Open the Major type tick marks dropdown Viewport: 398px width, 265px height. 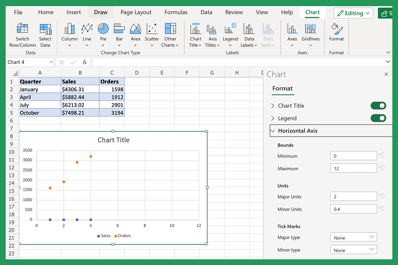tap(353, 237)
